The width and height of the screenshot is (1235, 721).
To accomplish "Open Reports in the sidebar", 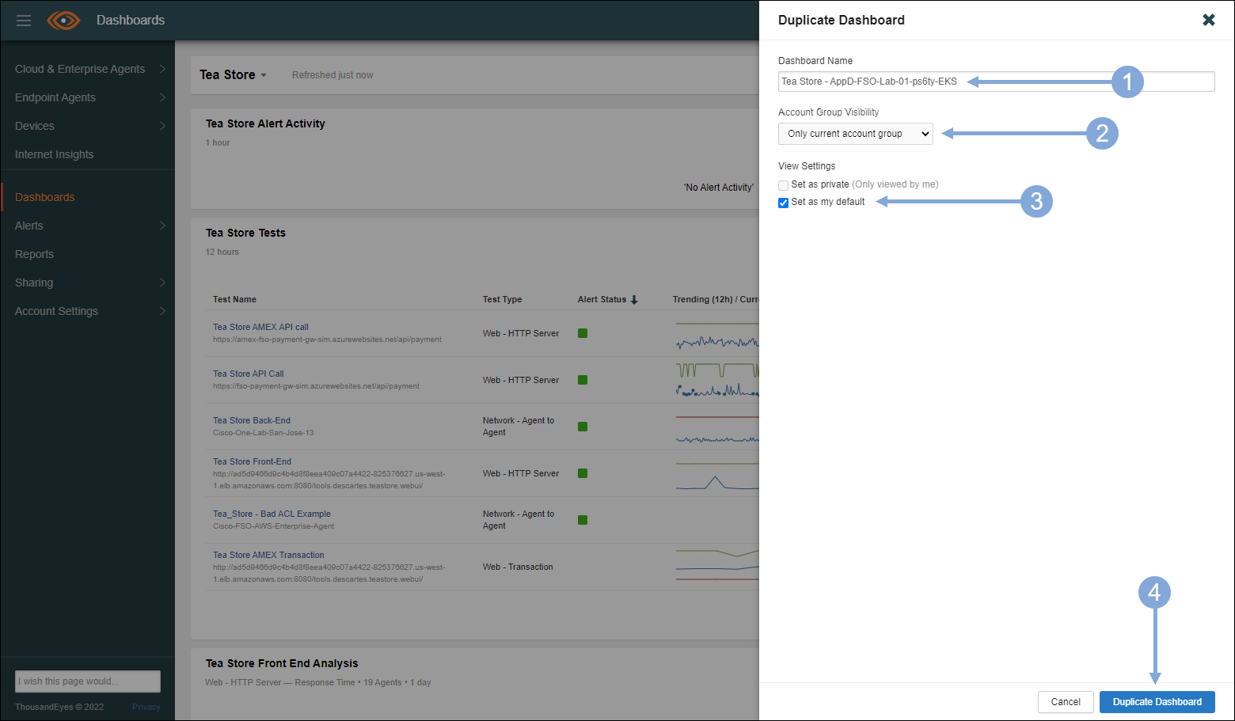I will click(x=34, y=254).
